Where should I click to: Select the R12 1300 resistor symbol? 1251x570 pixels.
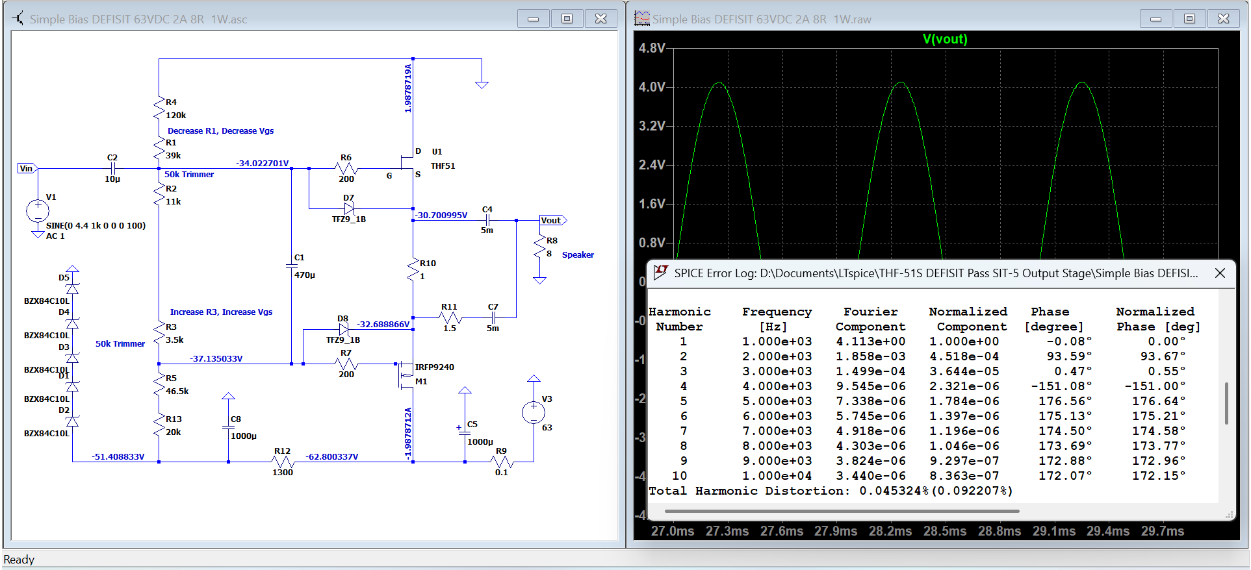click(283, 462)
